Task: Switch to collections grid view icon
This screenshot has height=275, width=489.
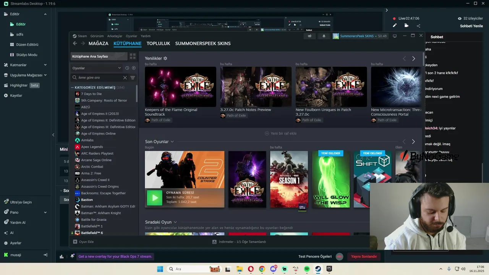Action: pos(133,56)
